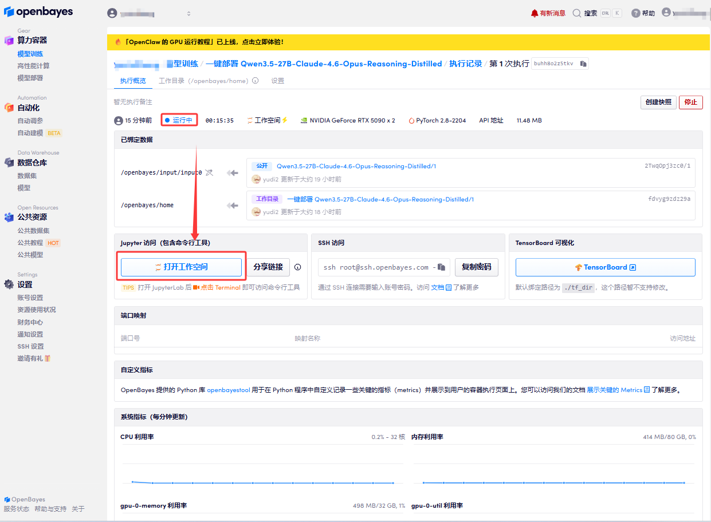Click the 2TwqOpj3zc0/1 dataset ID text
711x522 pixels.
(667, 166)
